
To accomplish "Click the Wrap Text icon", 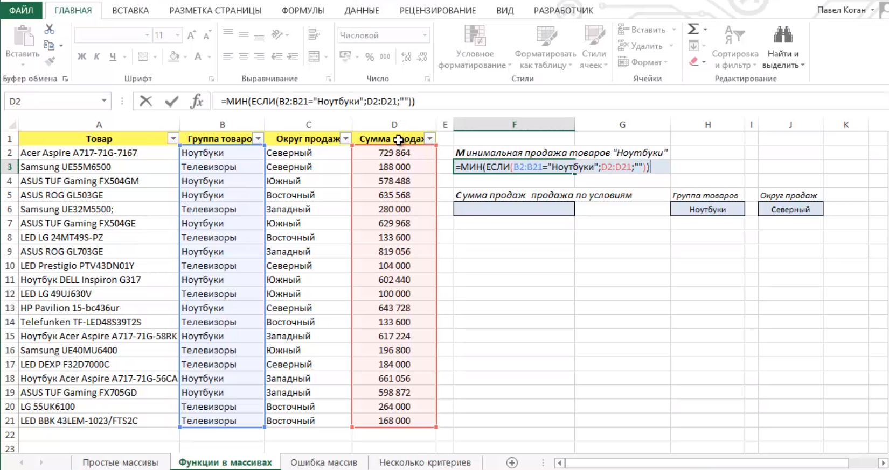I will [314, 35].
